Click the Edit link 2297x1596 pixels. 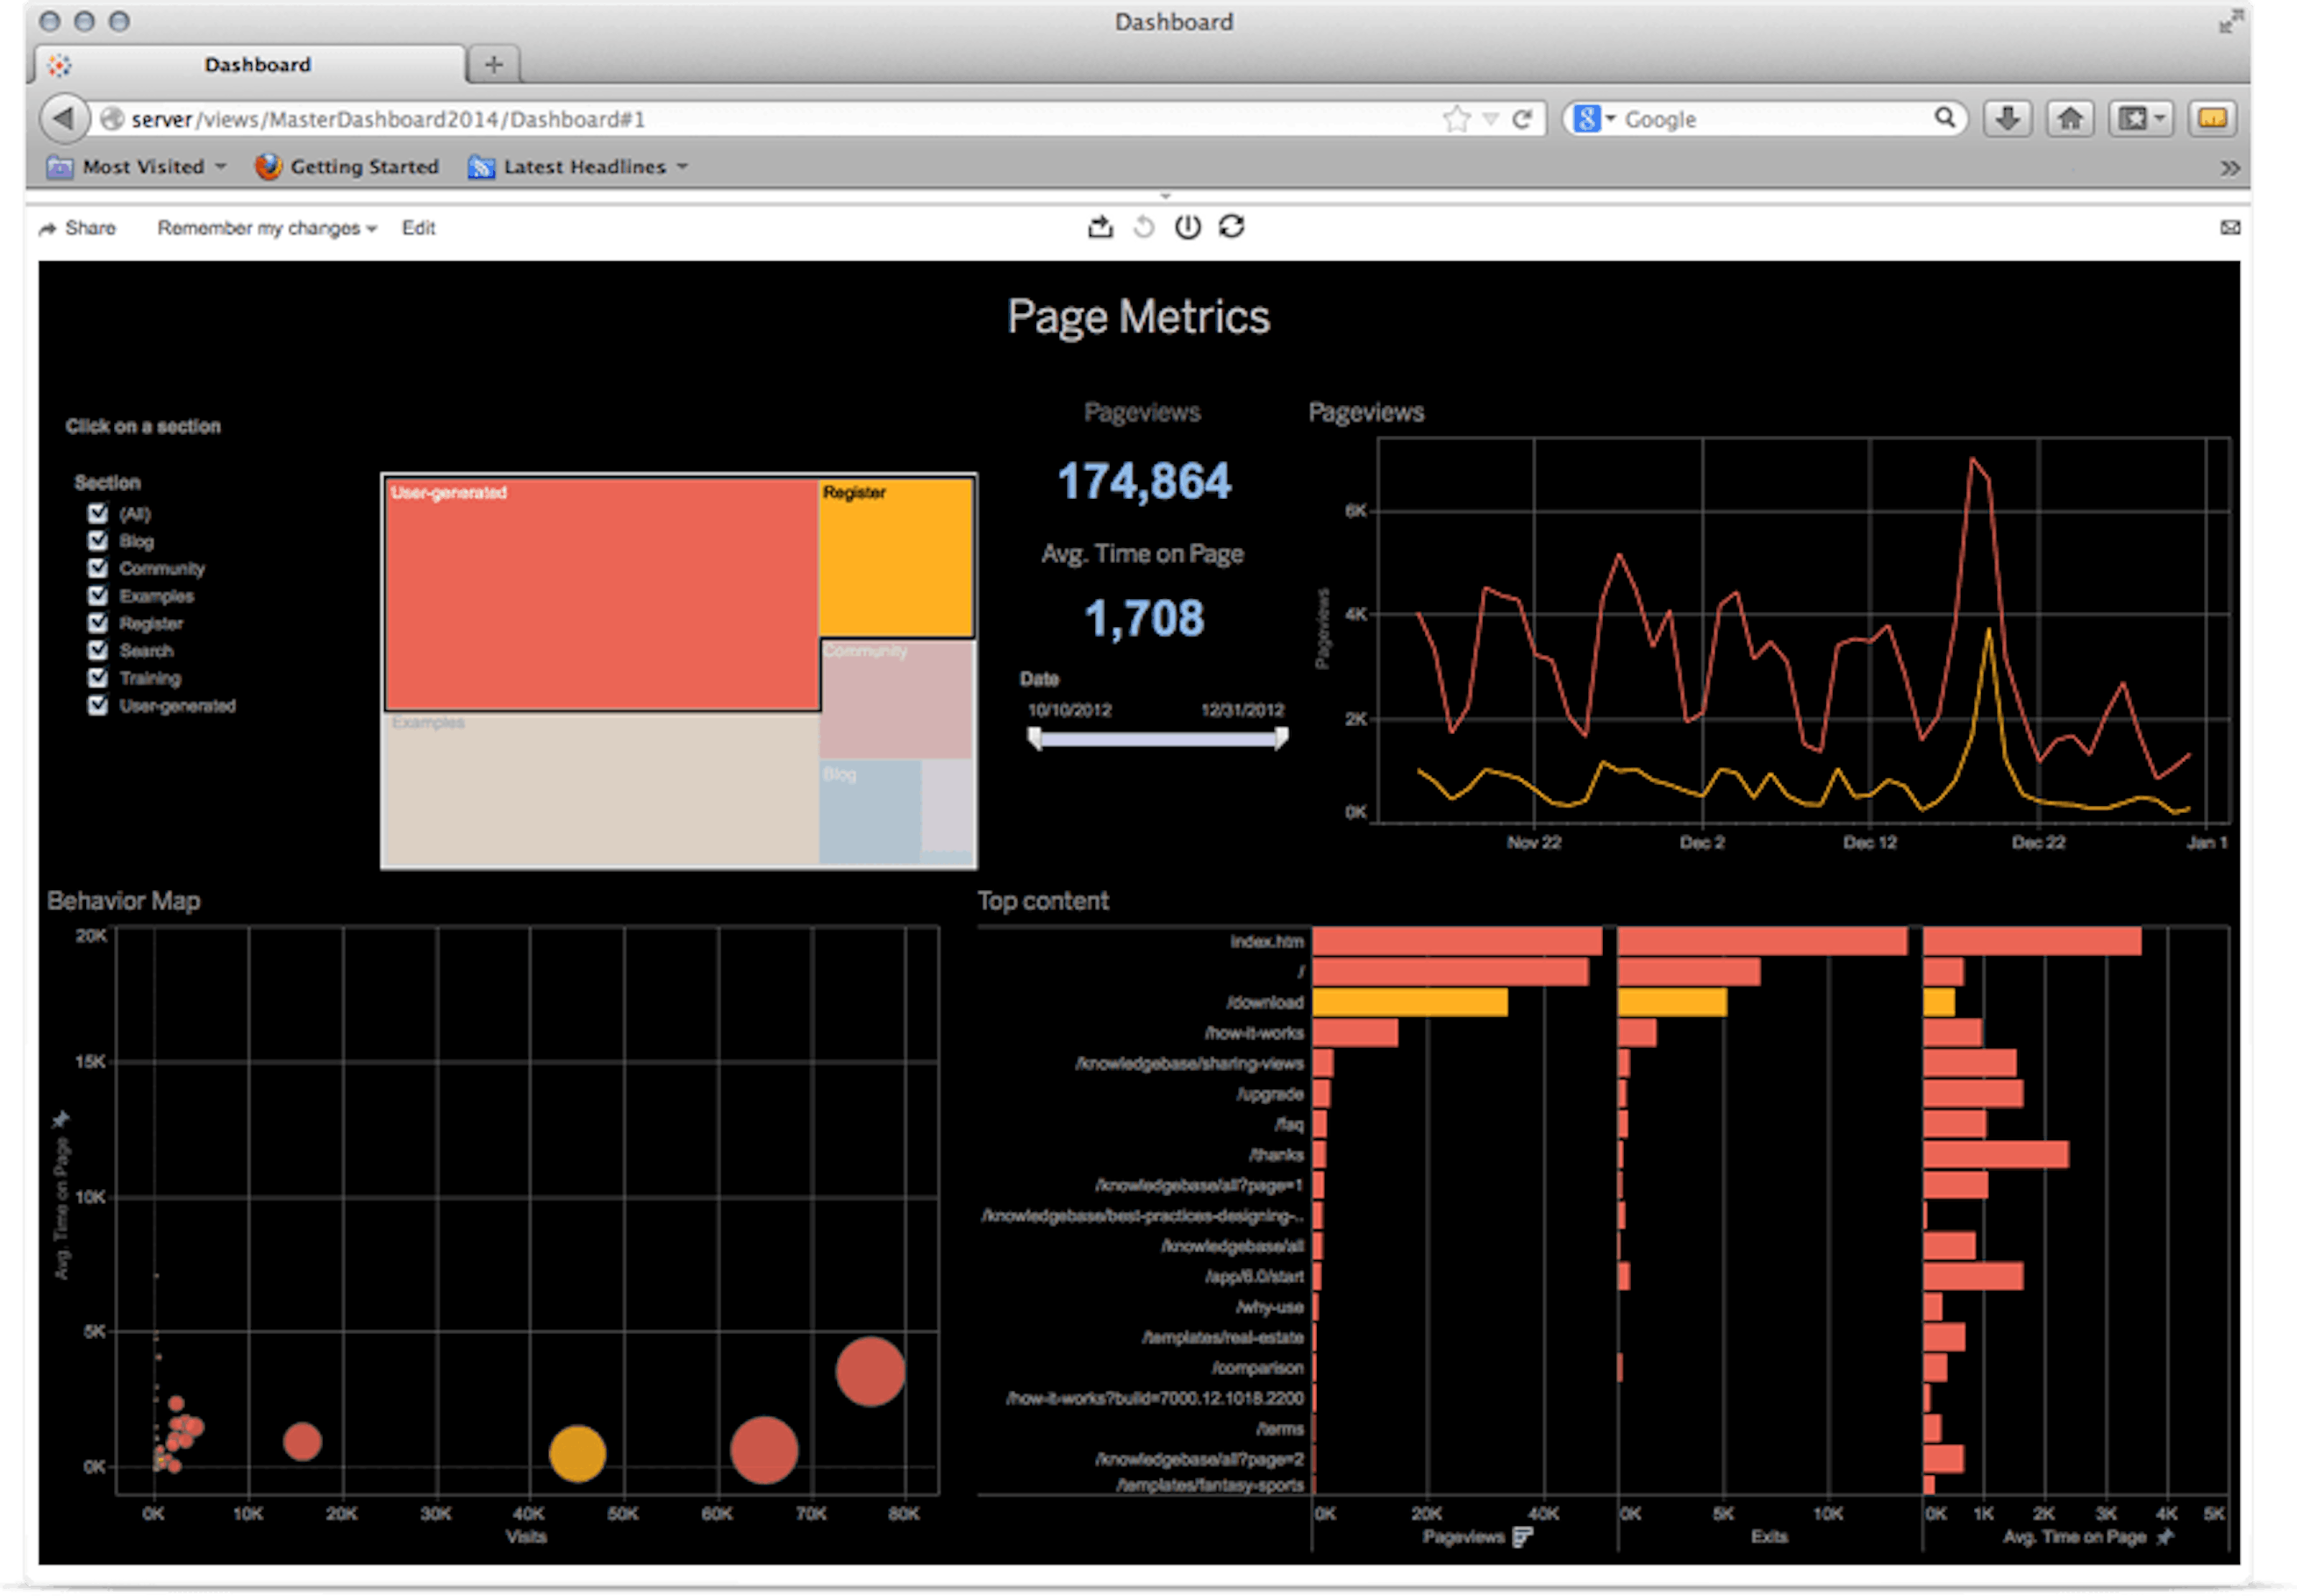tap(419, 228)
